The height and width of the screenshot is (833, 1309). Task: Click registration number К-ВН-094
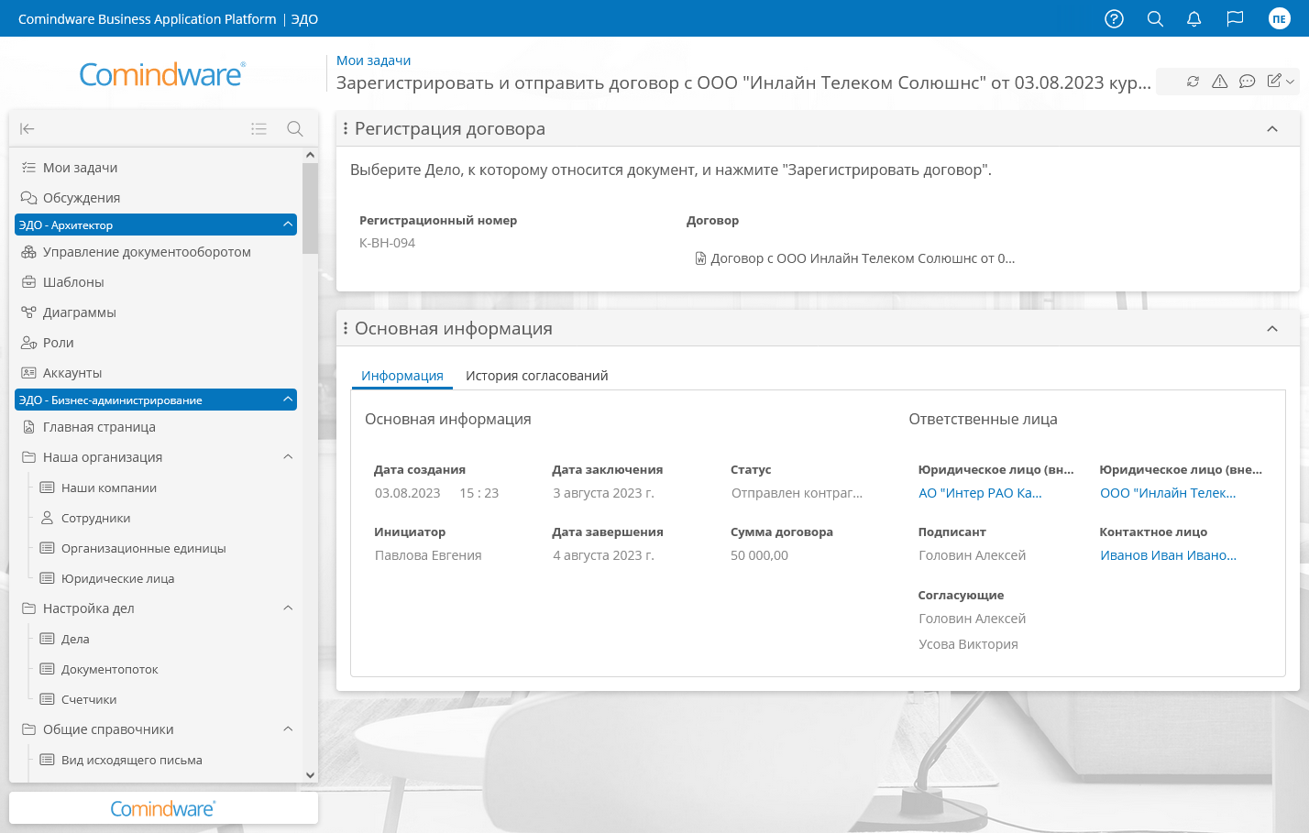pos(387,243)
